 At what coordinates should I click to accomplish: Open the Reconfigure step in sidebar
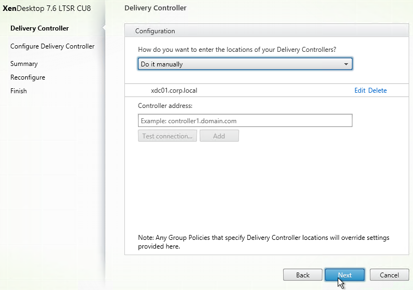point(28,77)
